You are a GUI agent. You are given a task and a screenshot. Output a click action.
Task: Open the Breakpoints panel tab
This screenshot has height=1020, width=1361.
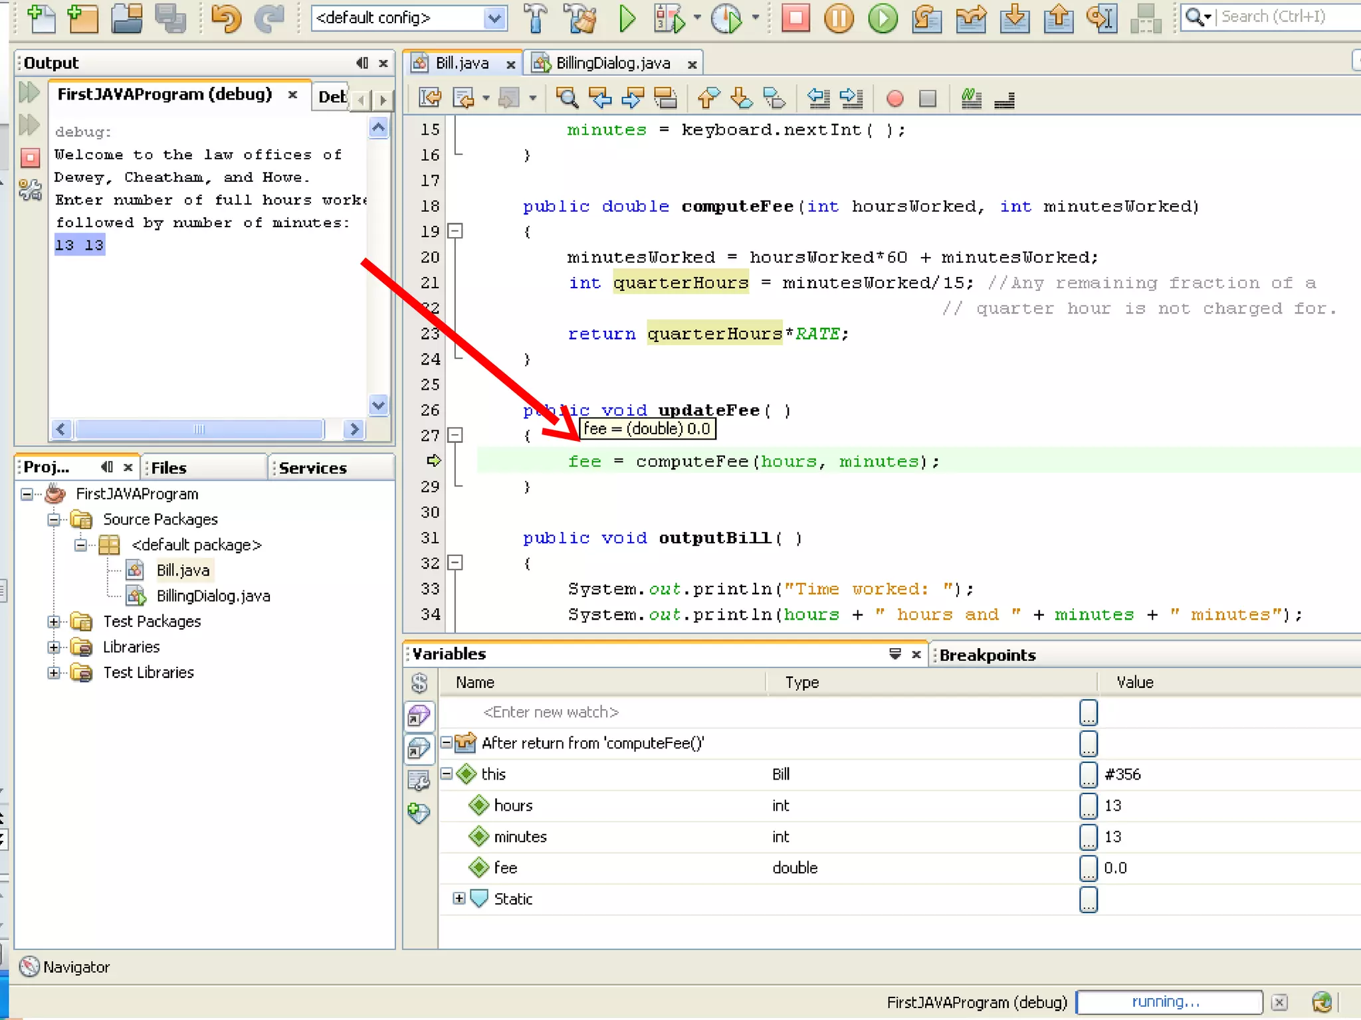tap(988, 655)
